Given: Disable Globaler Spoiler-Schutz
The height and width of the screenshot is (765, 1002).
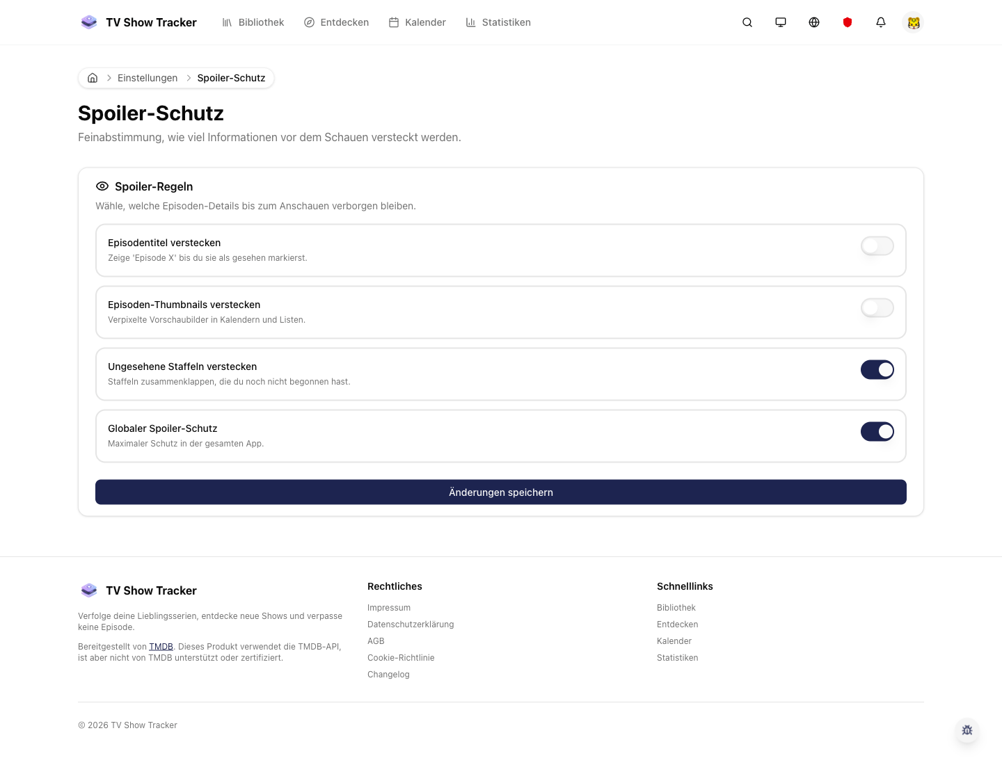Looking at the screenshot, I should tap(877, 431).
